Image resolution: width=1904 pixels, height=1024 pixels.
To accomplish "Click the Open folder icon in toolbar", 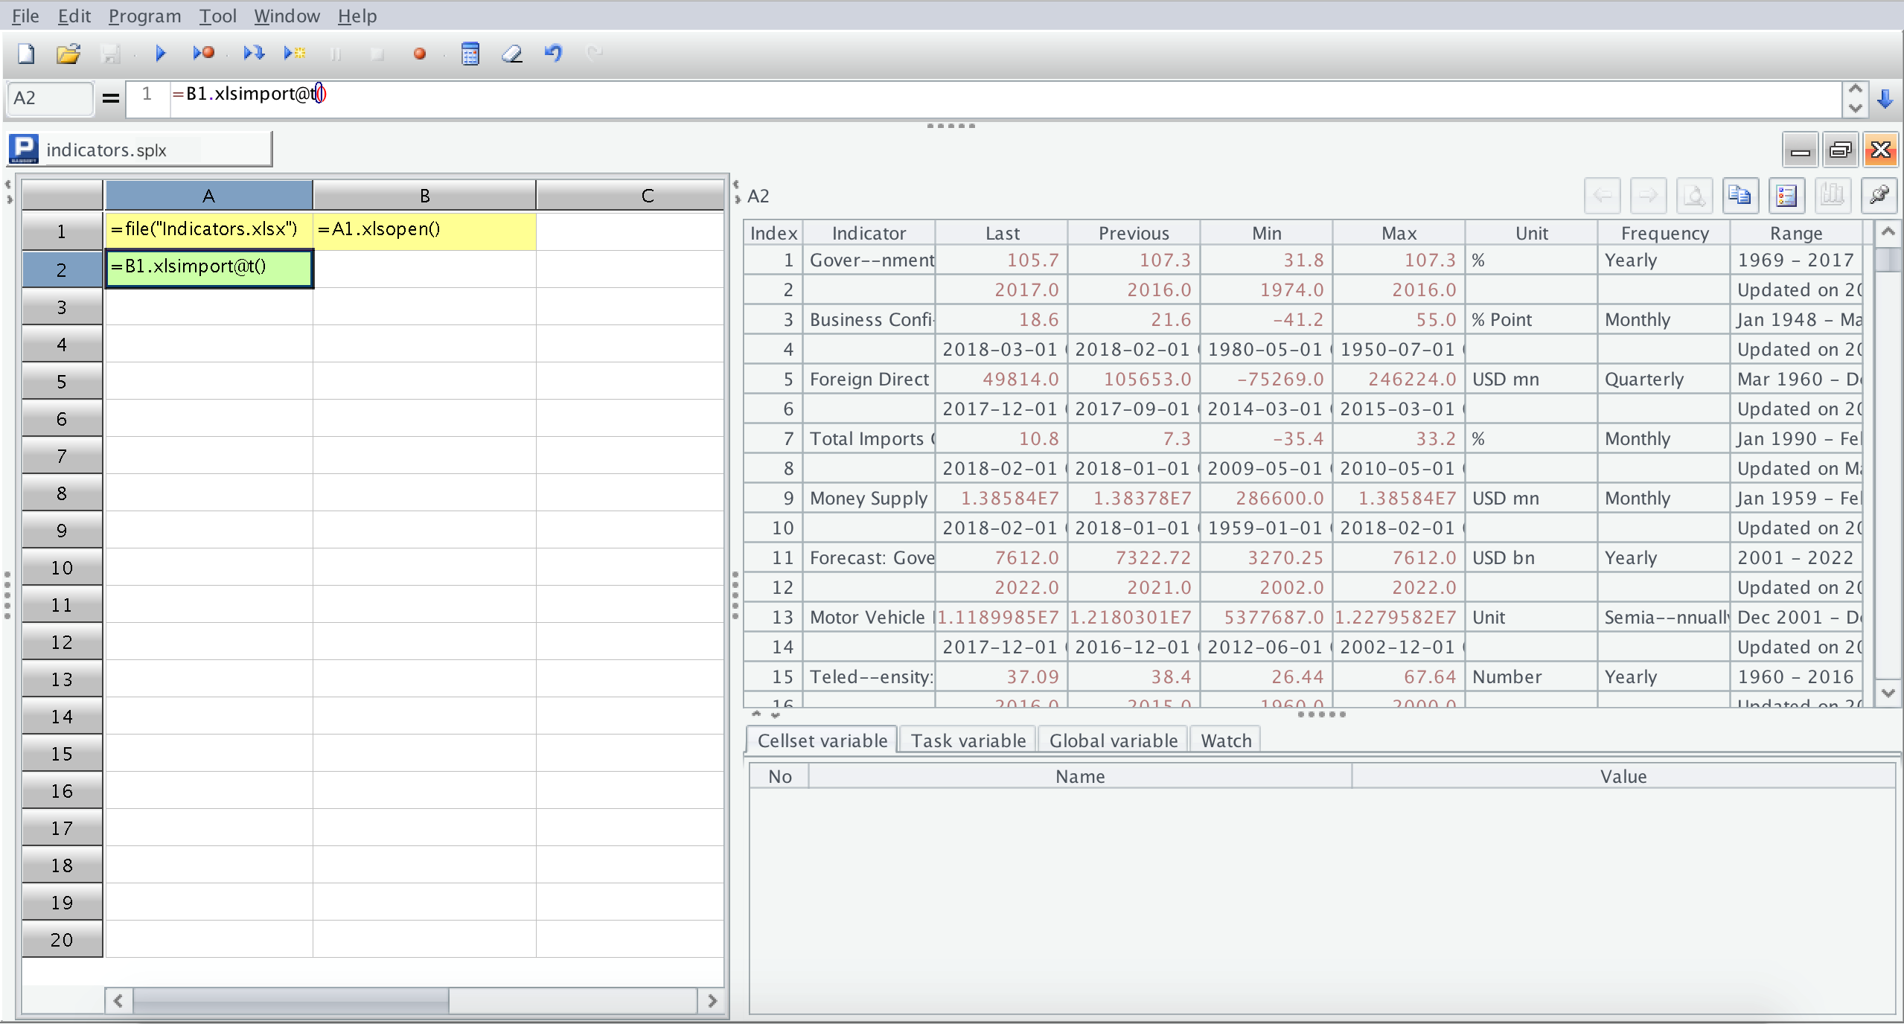I will 68,54.
